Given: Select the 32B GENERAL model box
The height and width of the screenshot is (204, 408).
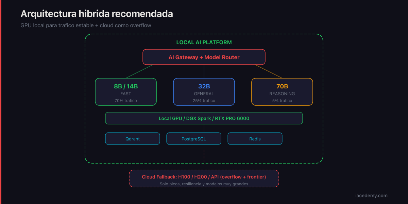Looking at the screenshot, I should click(x=204, y=92).
